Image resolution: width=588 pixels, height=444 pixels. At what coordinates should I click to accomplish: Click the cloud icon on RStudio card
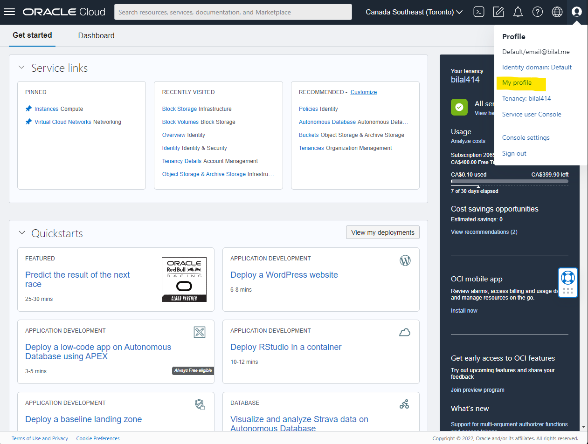(x=405, y=332)
